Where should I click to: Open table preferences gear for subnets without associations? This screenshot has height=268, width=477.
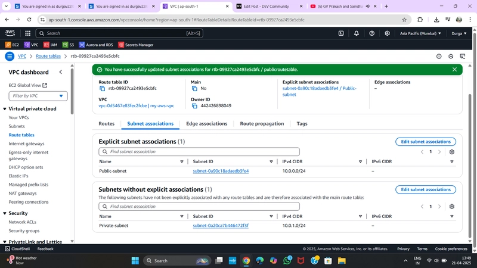[452, 206]
